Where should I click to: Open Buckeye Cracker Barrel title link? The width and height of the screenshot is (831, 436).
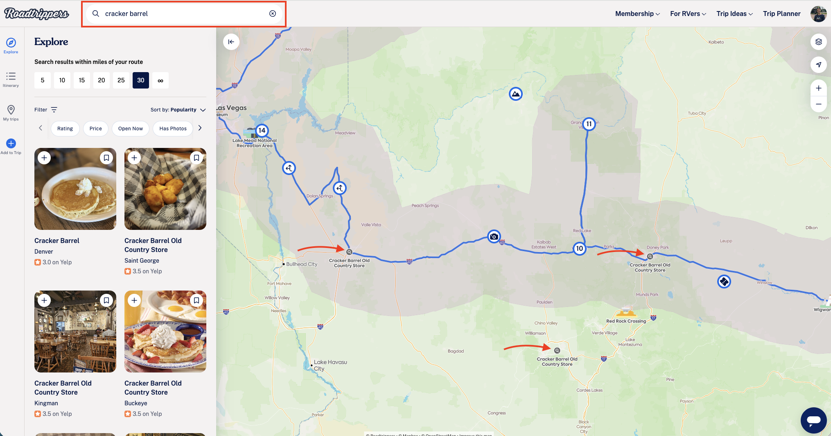pyautogui.click(x=153, y=388)
